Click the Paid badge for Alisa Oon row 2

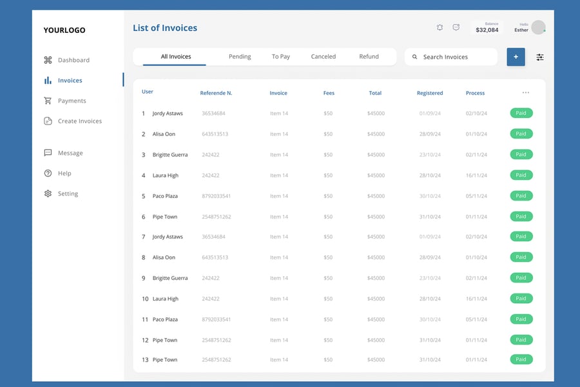521,134
